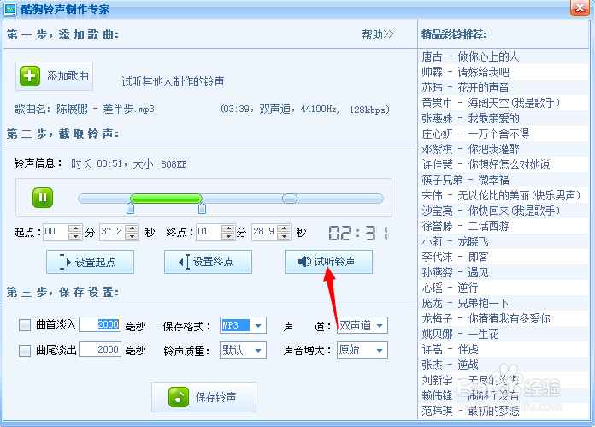Decrease the end seconds 28.9 down arrow
The height and width of the screenshot is (427, 595).
pyautogui.click(x=284, y=236)
